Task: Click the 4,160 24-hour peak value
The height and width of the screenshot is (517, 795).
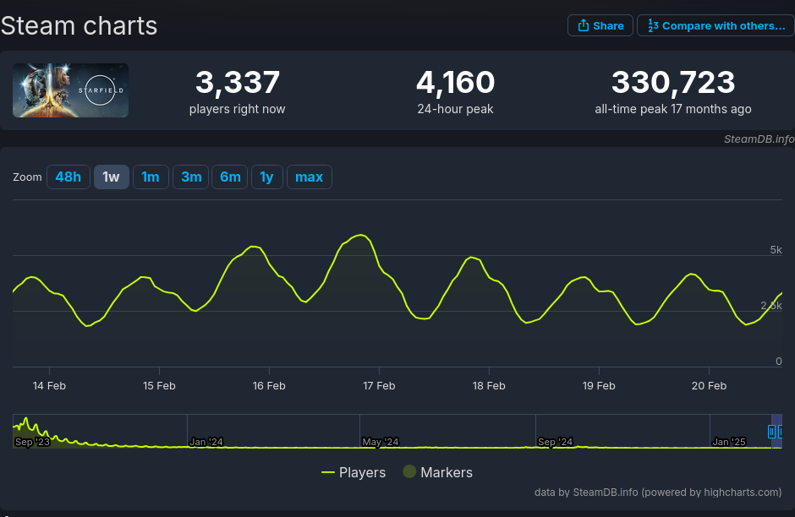Action: tap(455, 82)
